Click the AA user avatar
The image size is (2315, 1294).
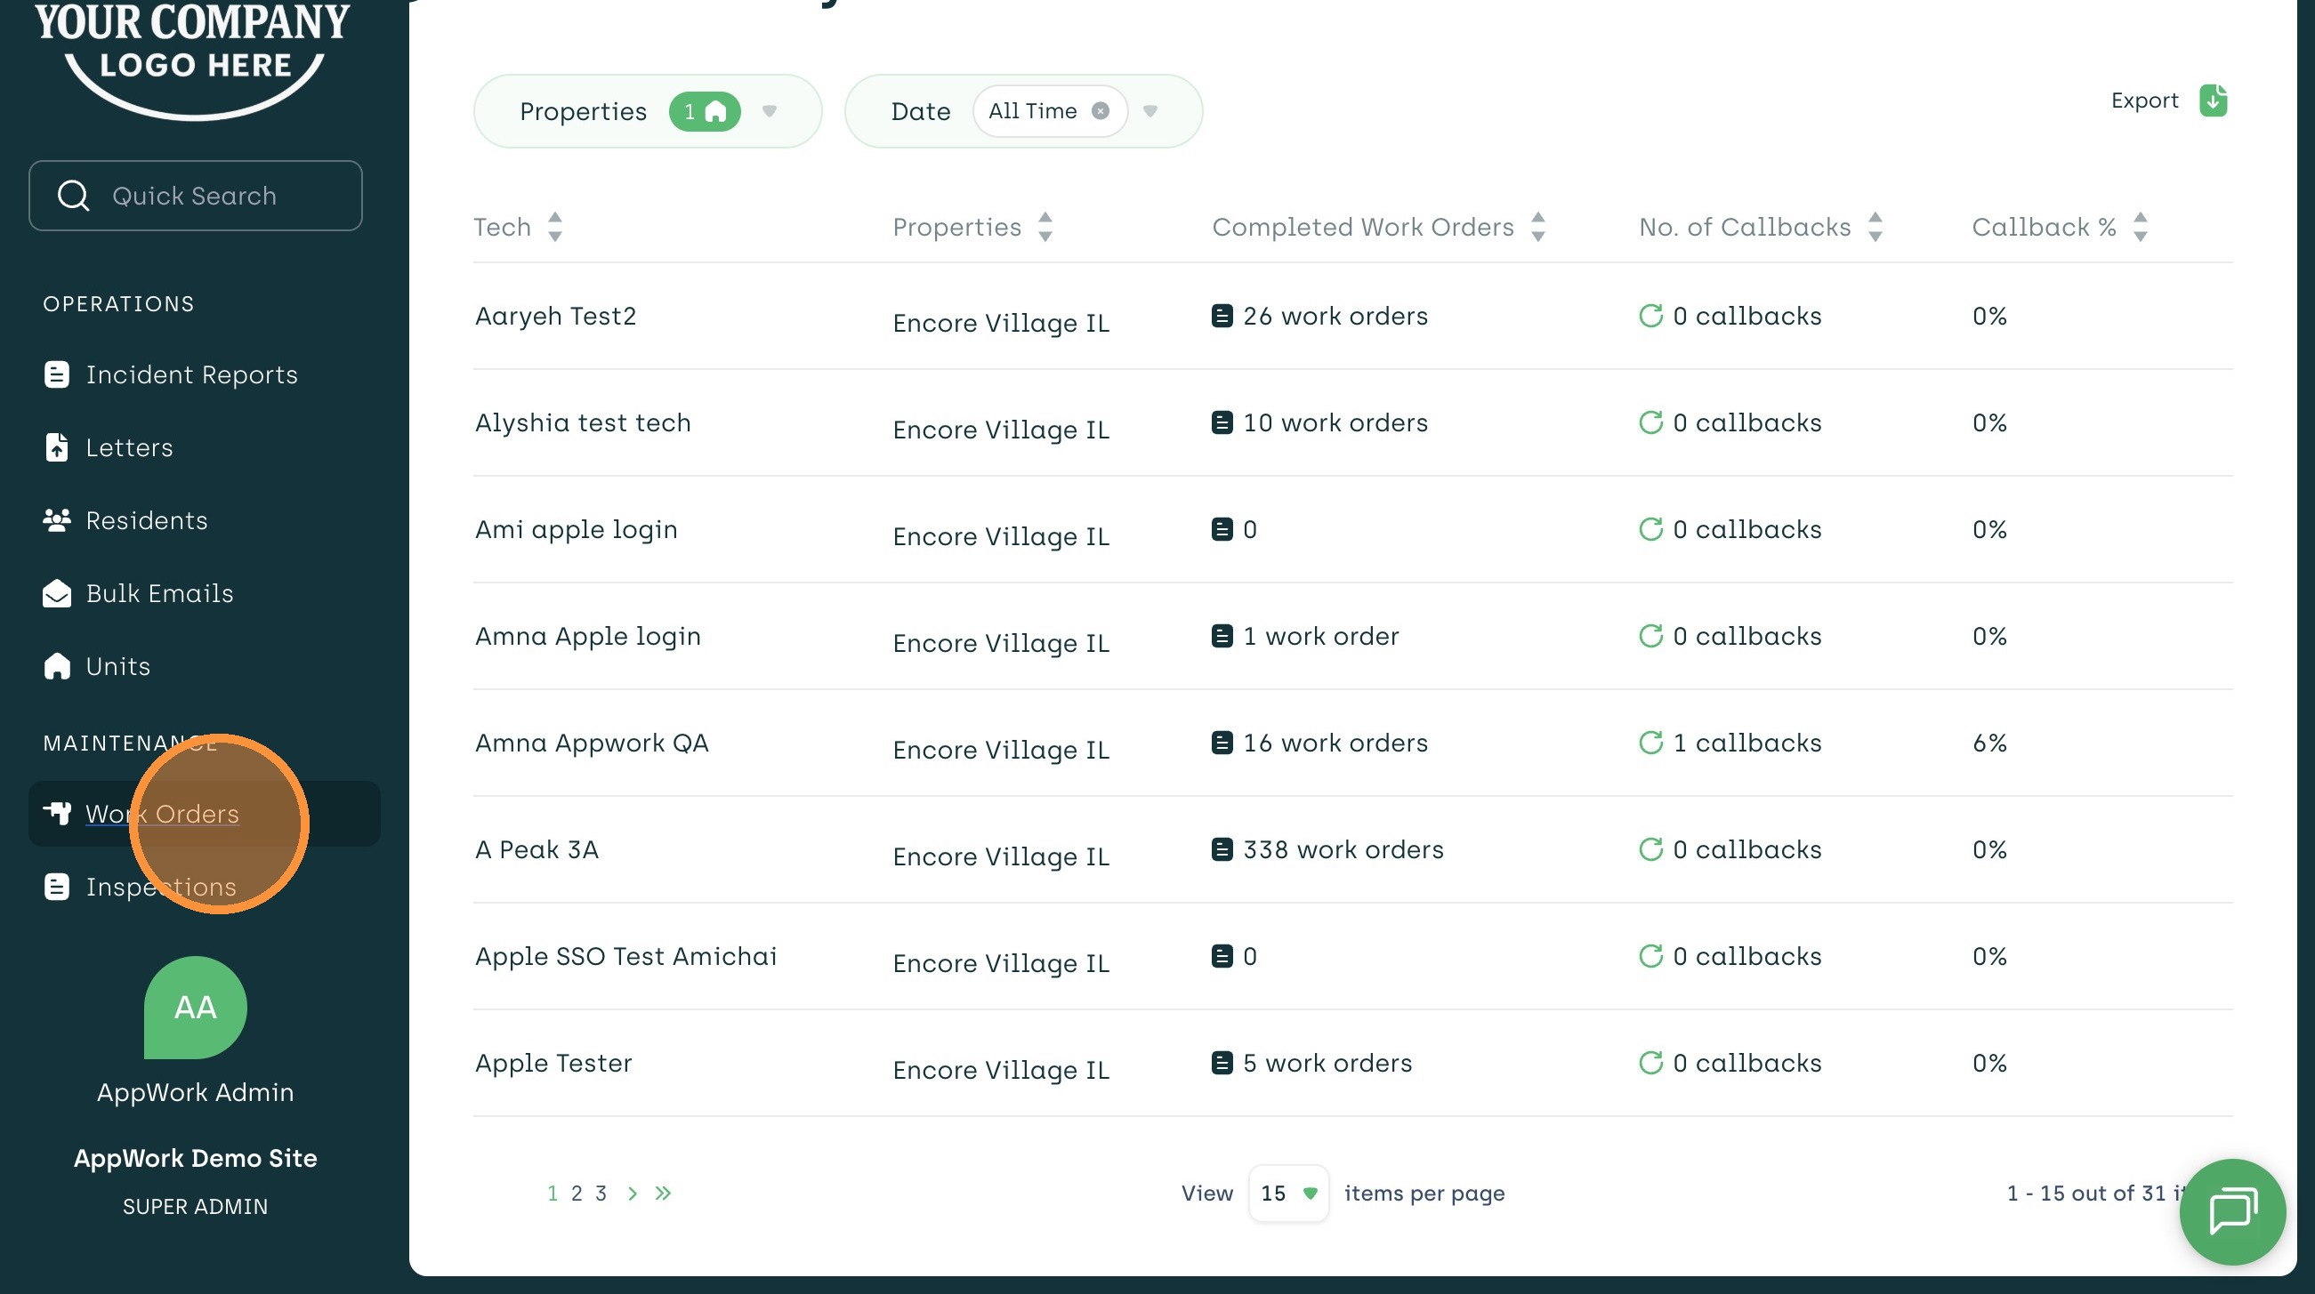pos(195,1007)
